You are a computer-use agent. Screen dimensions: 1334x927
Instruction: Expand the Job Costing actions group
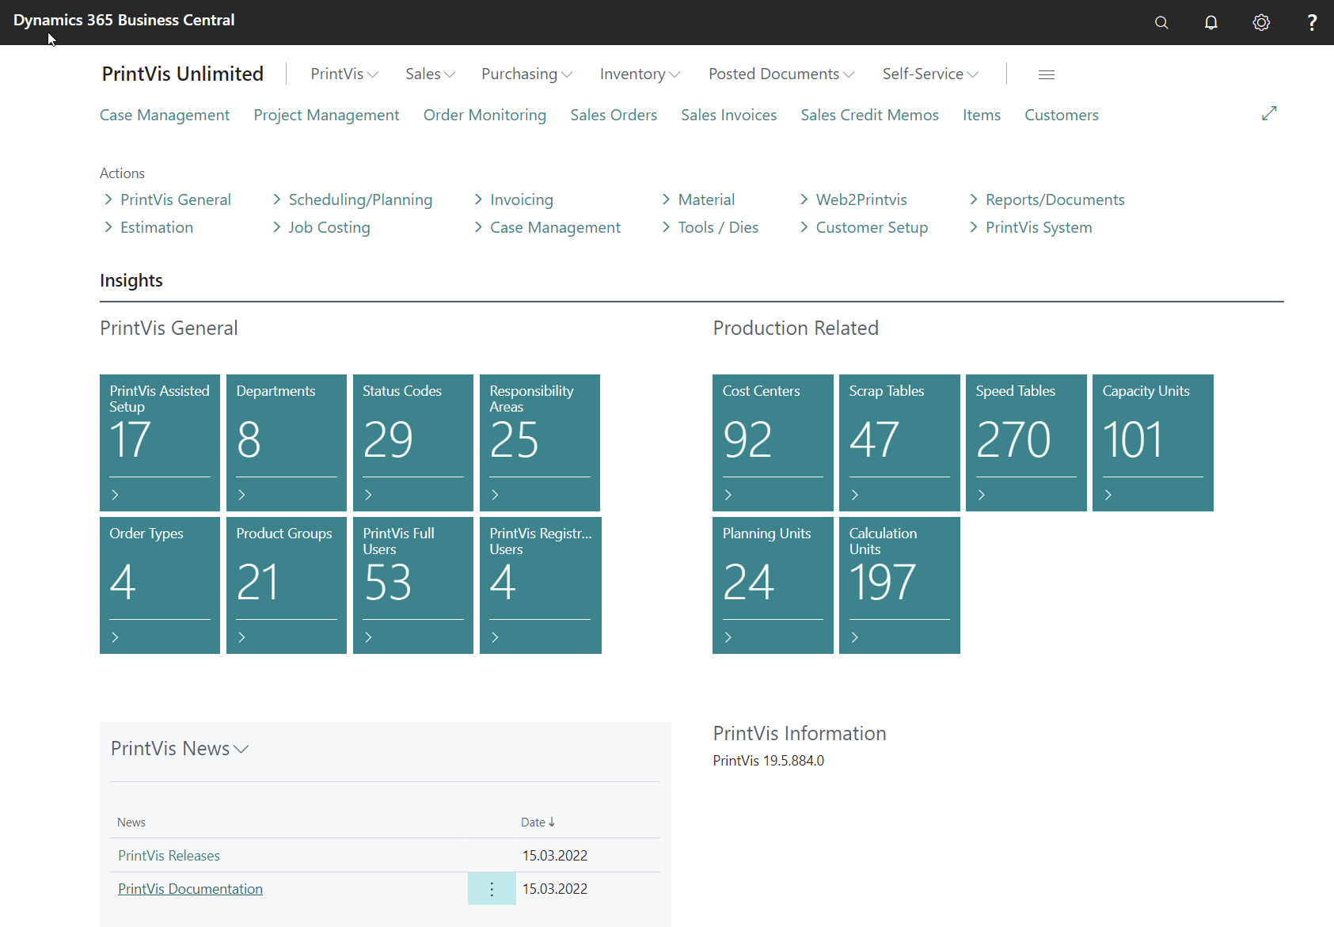click(x=321, y=227)
